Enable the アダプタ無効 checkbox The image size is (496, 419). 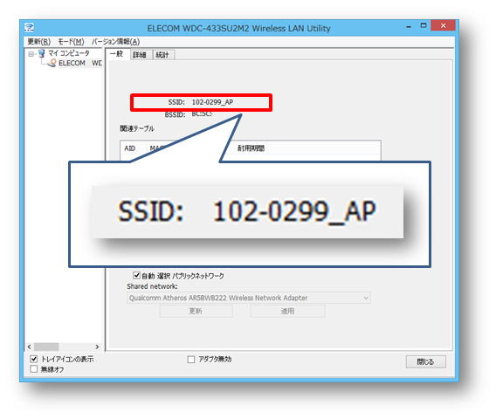tap(191, 360)
